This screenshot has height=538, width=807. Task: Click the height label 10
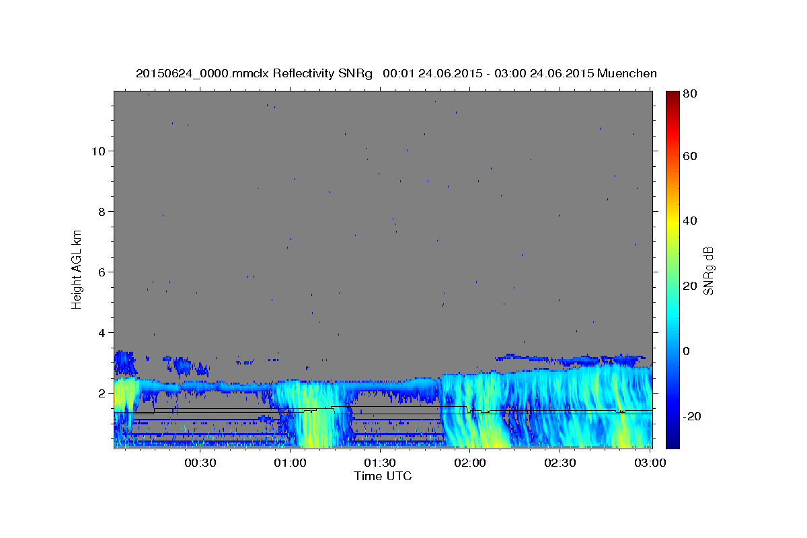click(x=99, y=151)
